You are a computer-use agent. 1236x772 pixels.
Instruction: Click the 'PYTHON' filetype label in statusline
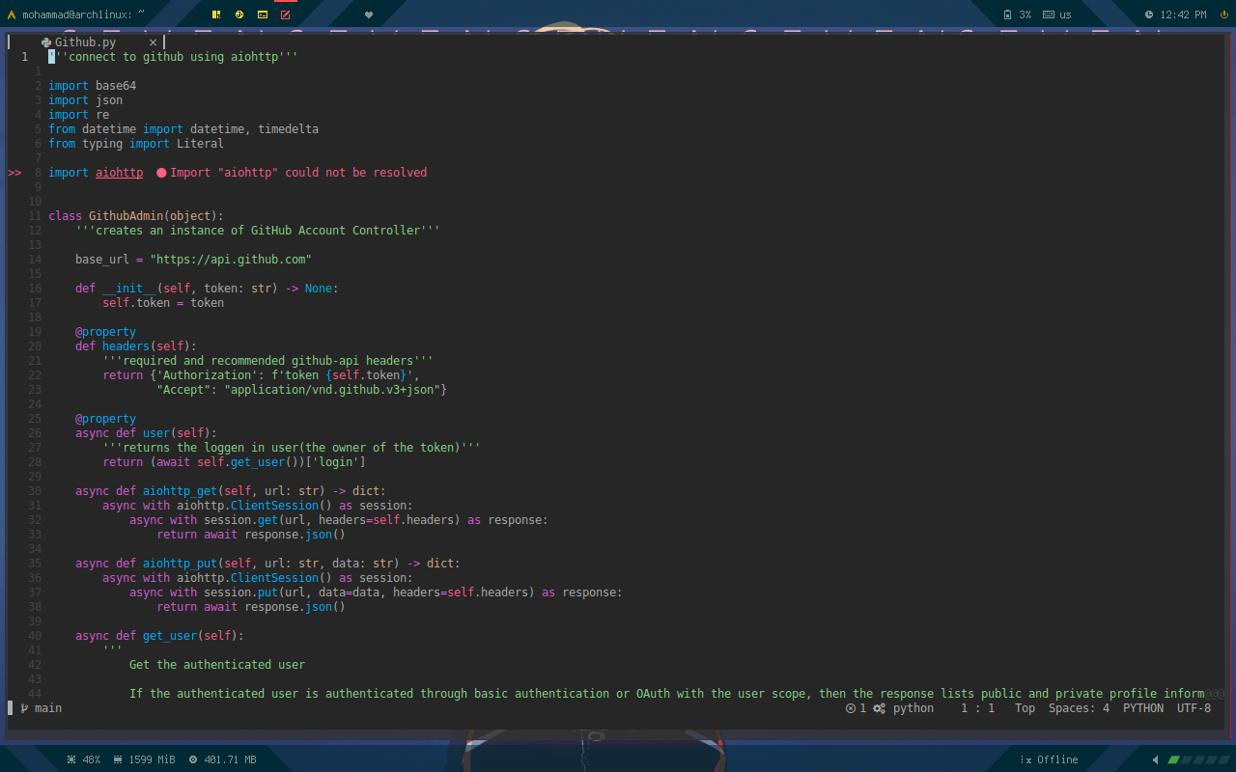click(x=1143, y=708)
